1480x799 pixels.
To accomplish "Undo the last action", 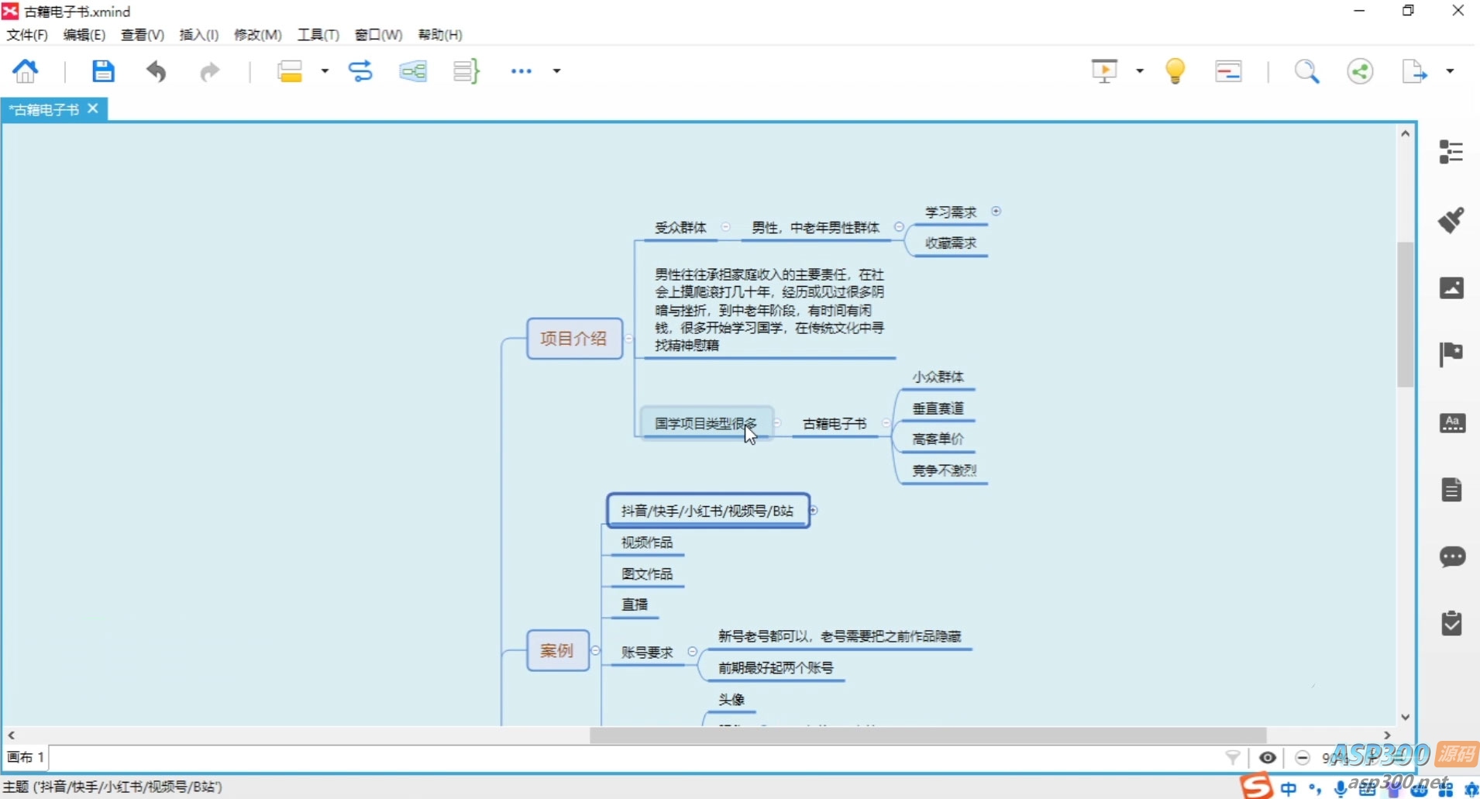I will (157, 71).
